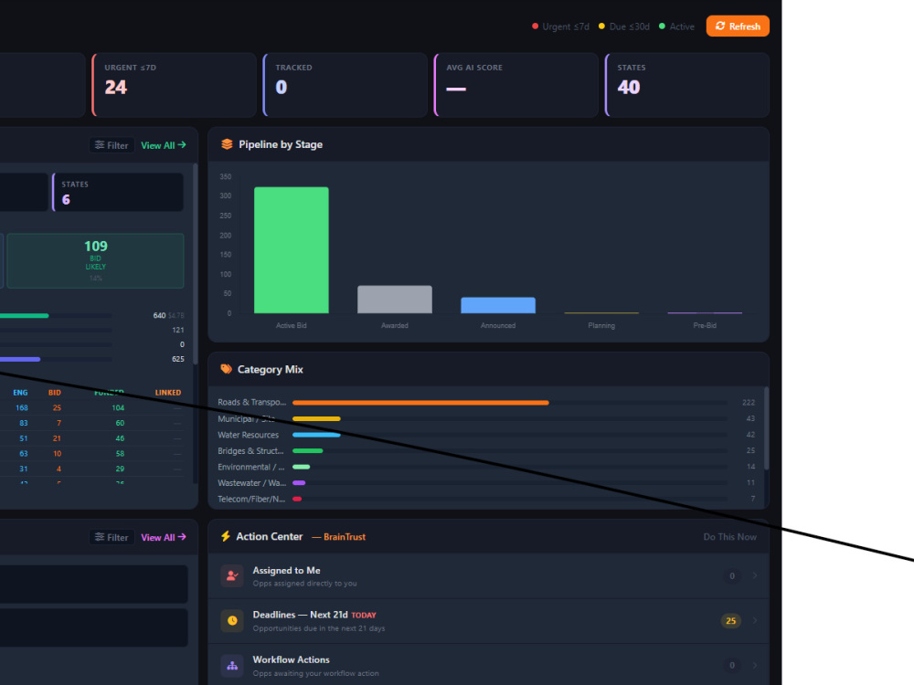Select the Bridges & Struct... category row
This screenshot has width=914, height=685.
click(486, 451)
